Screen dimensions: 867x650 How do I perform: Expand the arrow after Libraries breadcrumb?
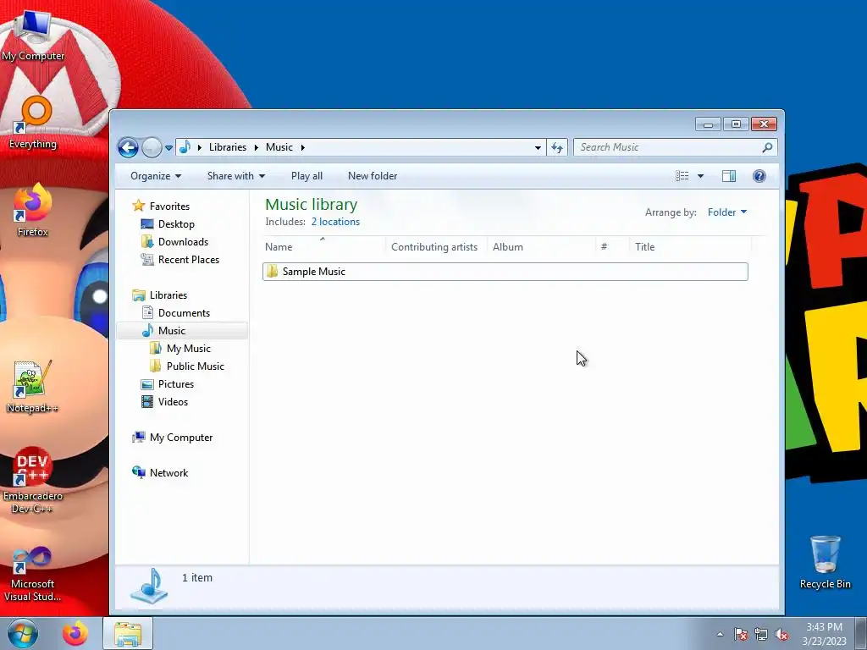[256, 147]
